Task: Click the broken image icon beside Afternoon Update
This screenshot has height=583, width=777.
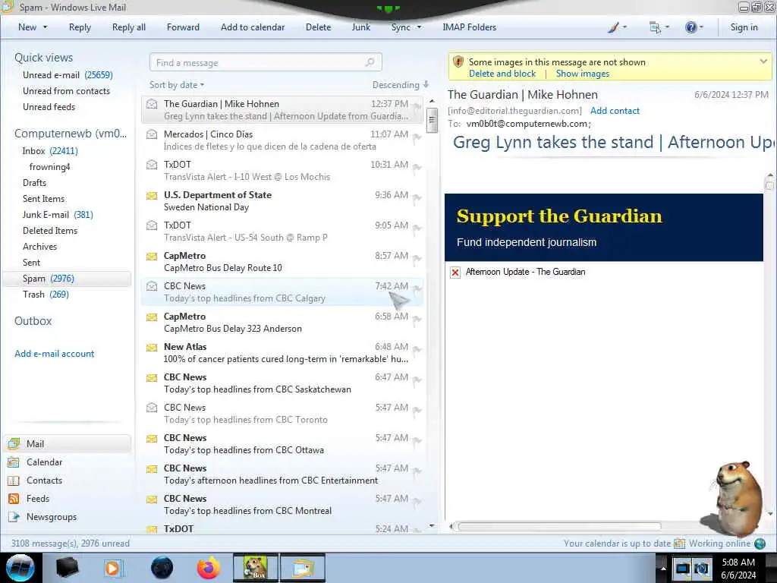Action: [x=455, y=273]
